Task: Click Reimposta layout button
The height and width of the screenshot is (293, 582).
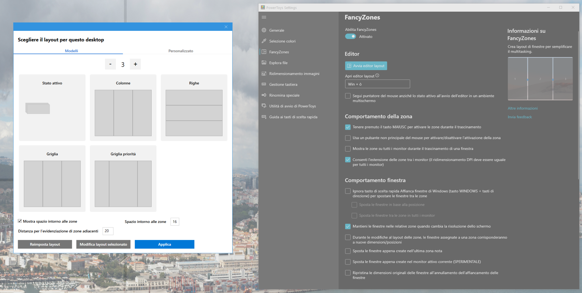Action: coord(45,244)
